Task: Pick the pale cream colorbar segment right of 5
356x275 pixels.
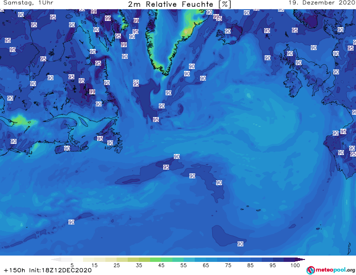Action: coord(77,259)
